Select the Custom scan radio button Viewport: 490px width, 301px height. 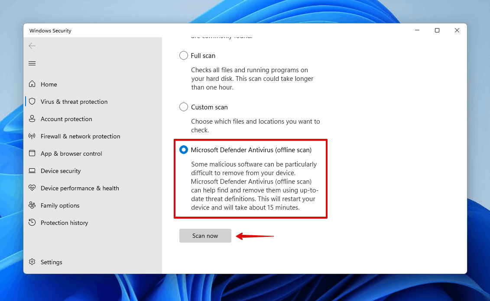click(183, 107)
